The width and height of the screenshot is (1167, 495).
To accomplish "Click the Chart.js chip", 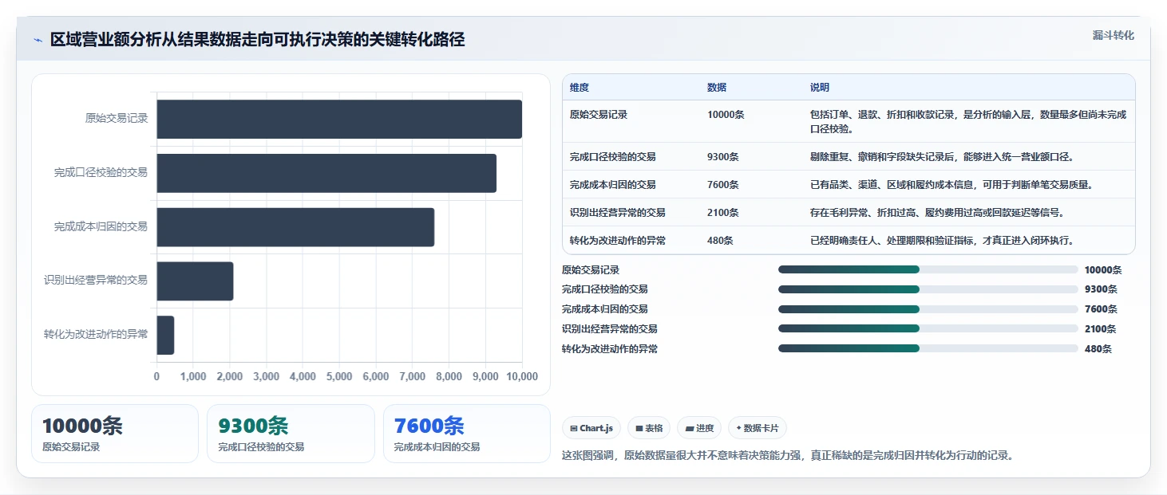I will coord(591,428).
